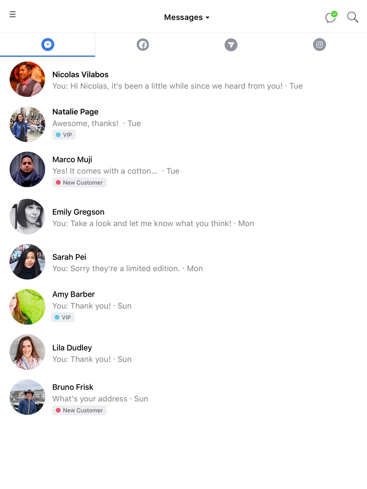367x489 pixels.
Task: Select Sarah Pei's avatar photo
Action: pyautogui.click(x=27, y=262)
